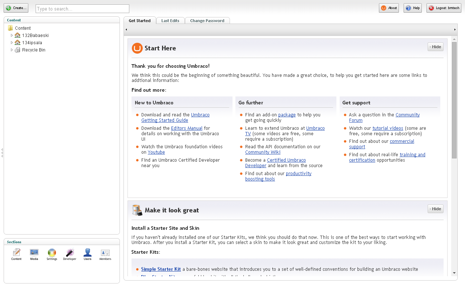The image size is (465, 290).
Task: Switch to the Change Password tab
Action: 207,21
